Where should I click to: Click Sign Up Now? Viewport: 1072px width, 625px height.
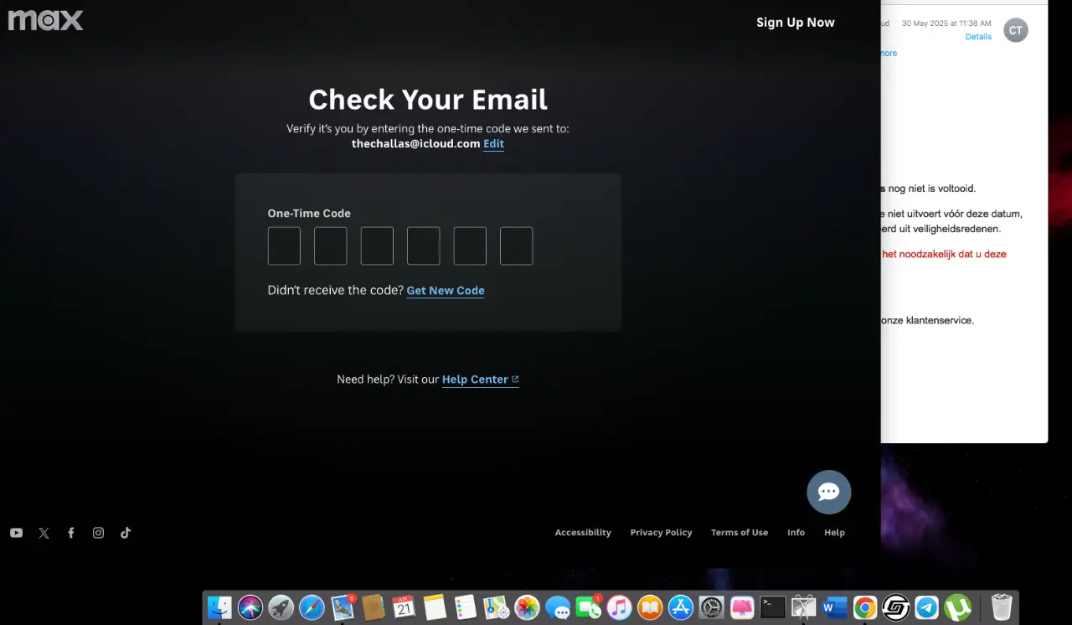click(796, 23)
